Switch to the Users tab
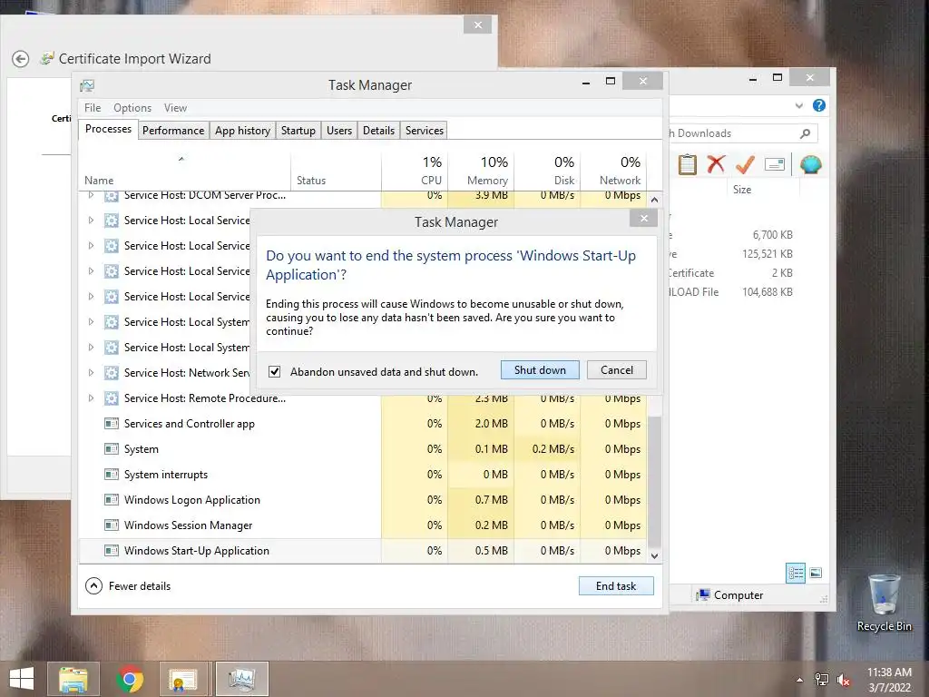 pos(339,131)
